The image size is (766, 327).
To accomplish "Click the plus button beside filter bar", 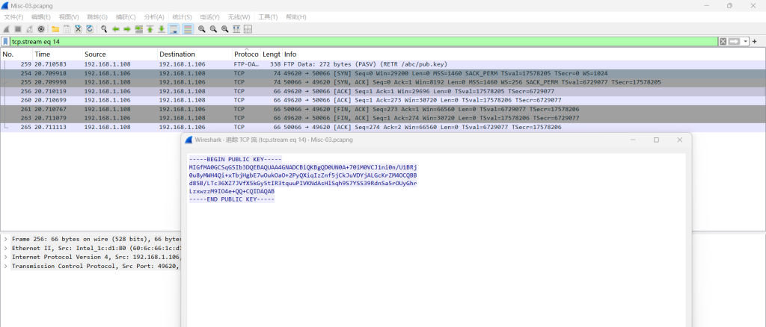I will coord(755,42).
